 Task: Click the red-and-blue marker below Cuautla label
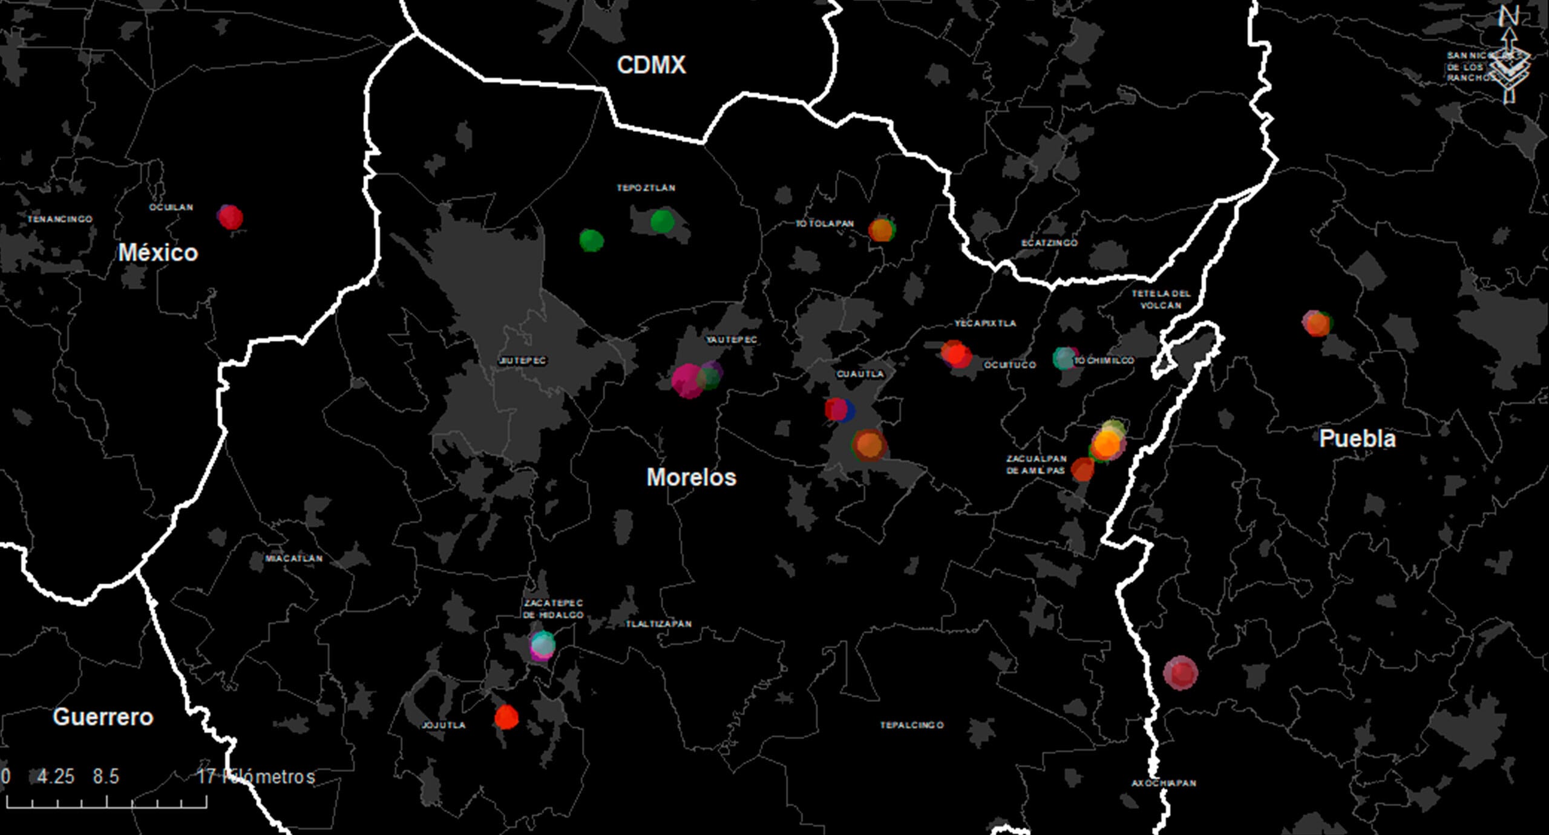click(839, 410)
